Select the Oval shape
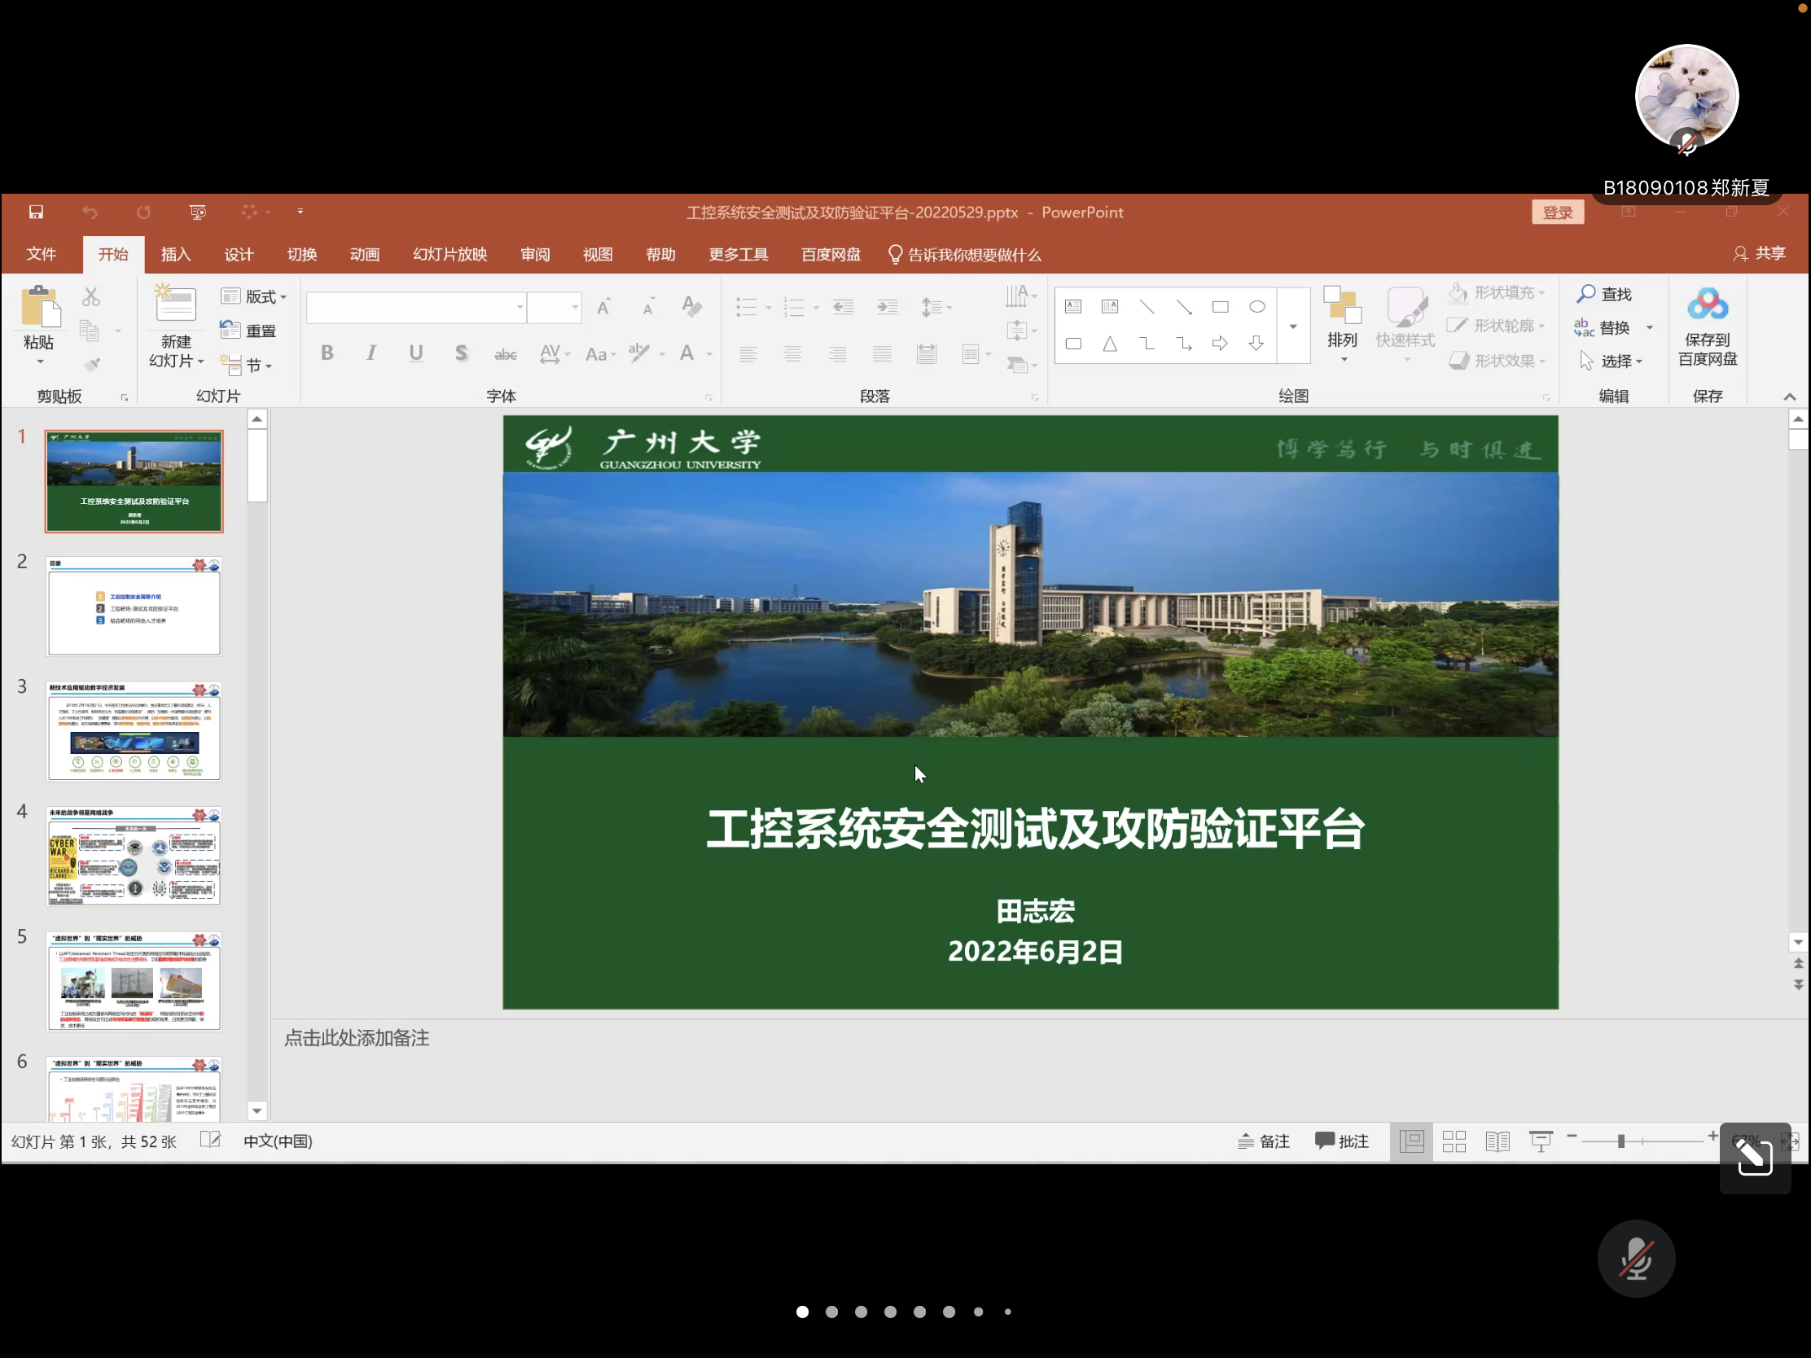 tap(1256, 307)
